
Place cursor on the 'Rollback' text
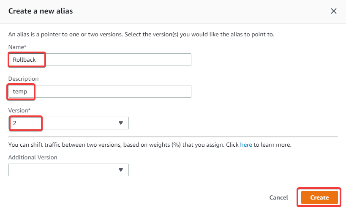pyautogui.click(x=24, y=60)
